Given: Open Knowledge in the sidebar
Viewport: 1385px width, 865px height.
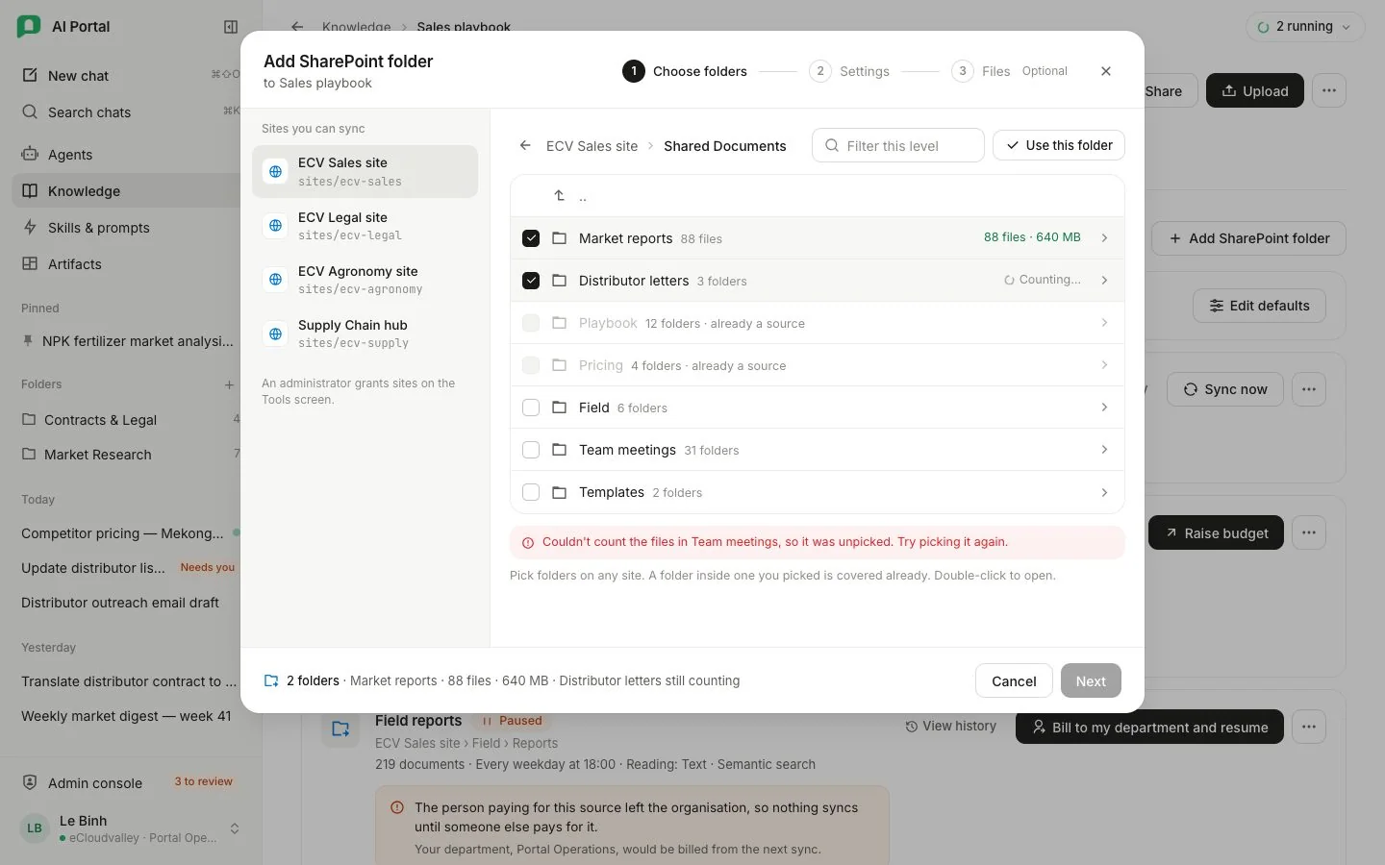Looking at the screenshot, I should tap(126, 190).
